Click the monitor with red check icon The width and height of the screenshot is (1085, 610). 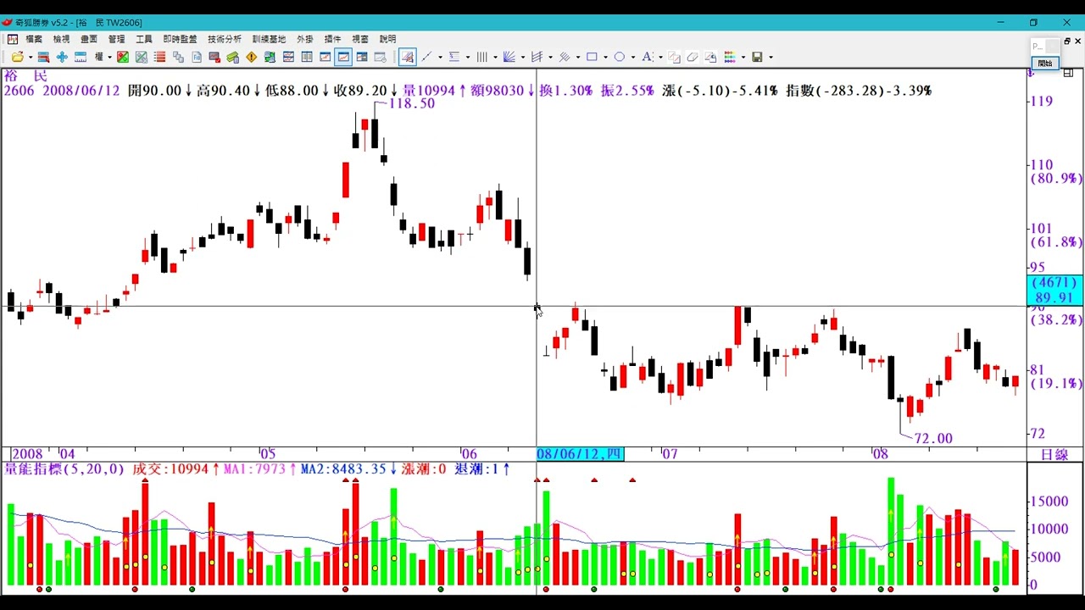click(214, 57)
